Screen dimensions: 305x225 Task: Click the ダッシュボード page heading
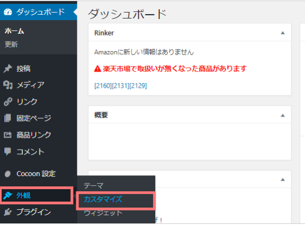[127, 14]
